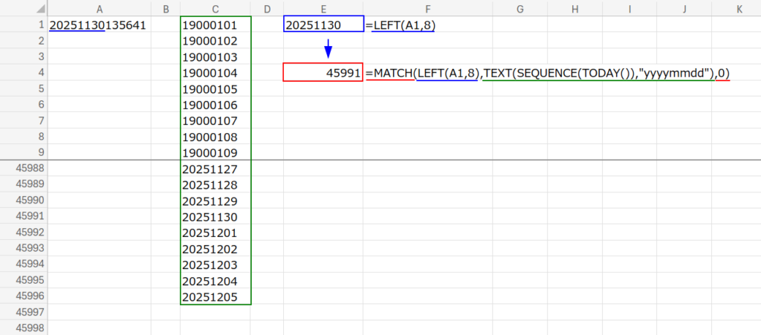Click the =MATCH formula text in row 4
761x335 pixels.
click(548, 73)
